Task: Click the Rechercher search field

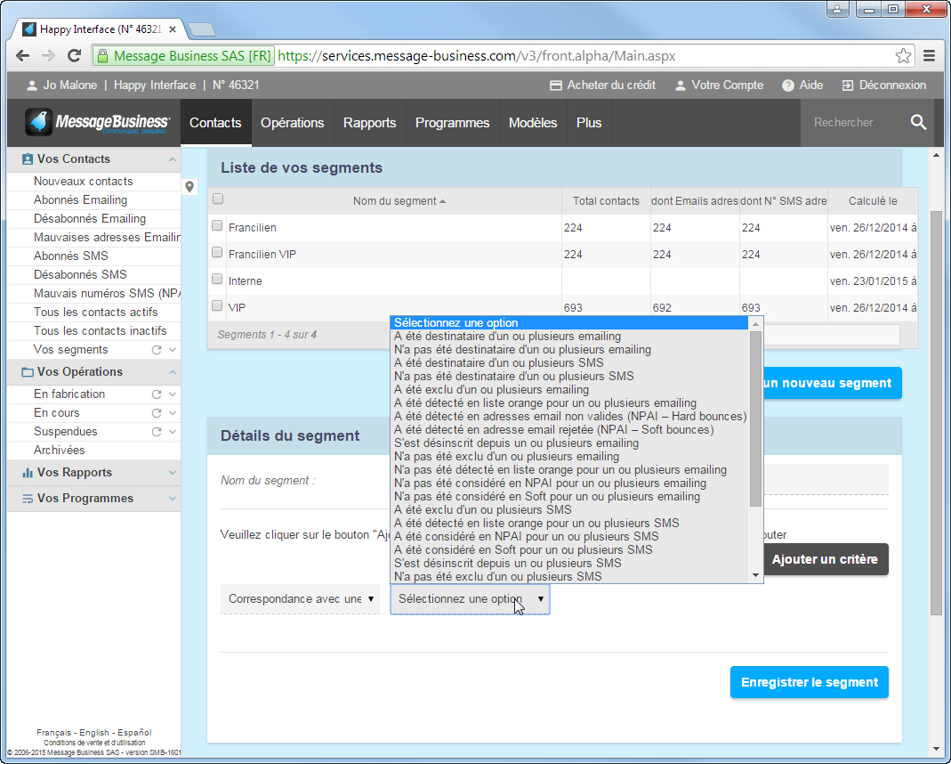Action: (850, 123)
